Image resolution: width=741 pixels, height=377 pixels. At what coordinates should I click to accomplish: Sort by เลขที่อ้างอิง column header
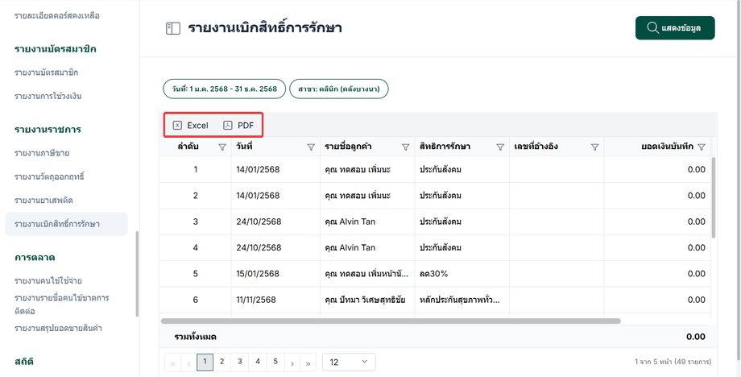536,147
